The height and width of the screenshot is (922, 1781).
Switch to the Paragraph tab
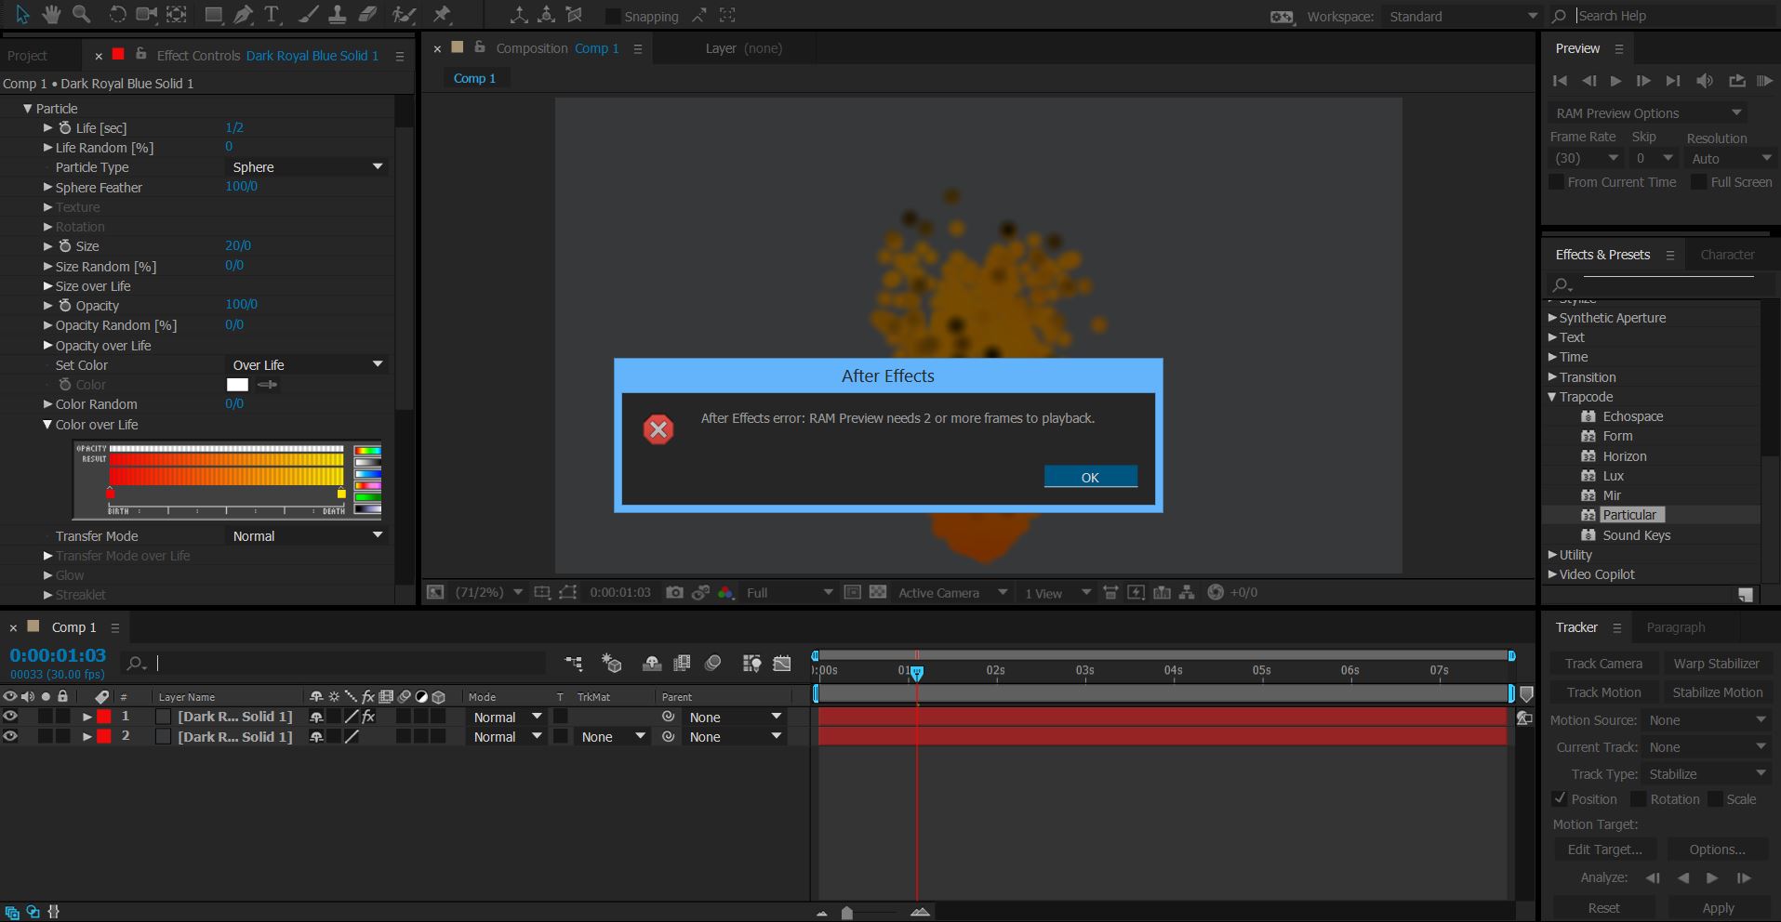[x=1675, y=627]
